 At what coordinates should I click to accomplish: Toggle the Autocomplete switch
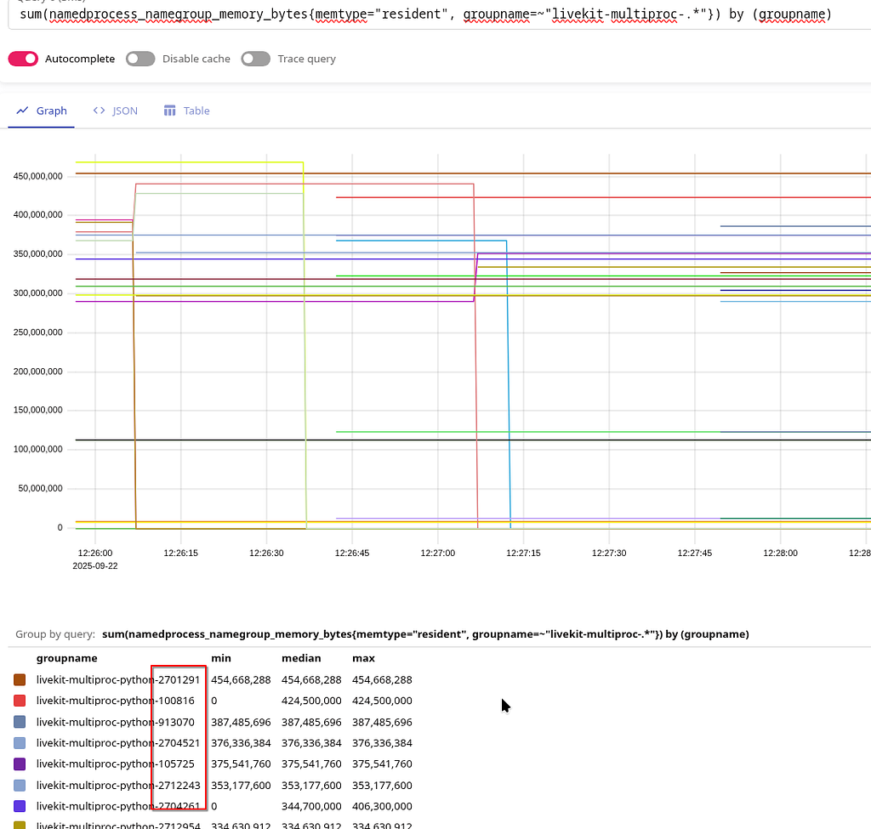tap(23, 59)
